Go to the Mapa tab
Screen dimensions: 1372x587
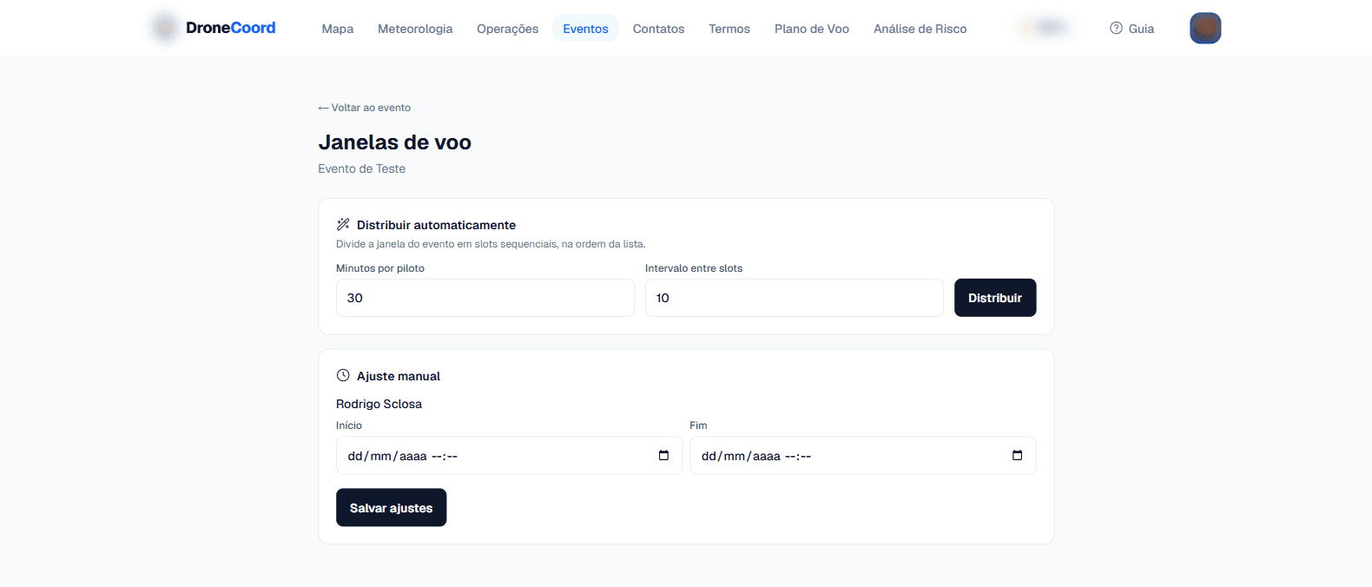click(x=338, y=29)
